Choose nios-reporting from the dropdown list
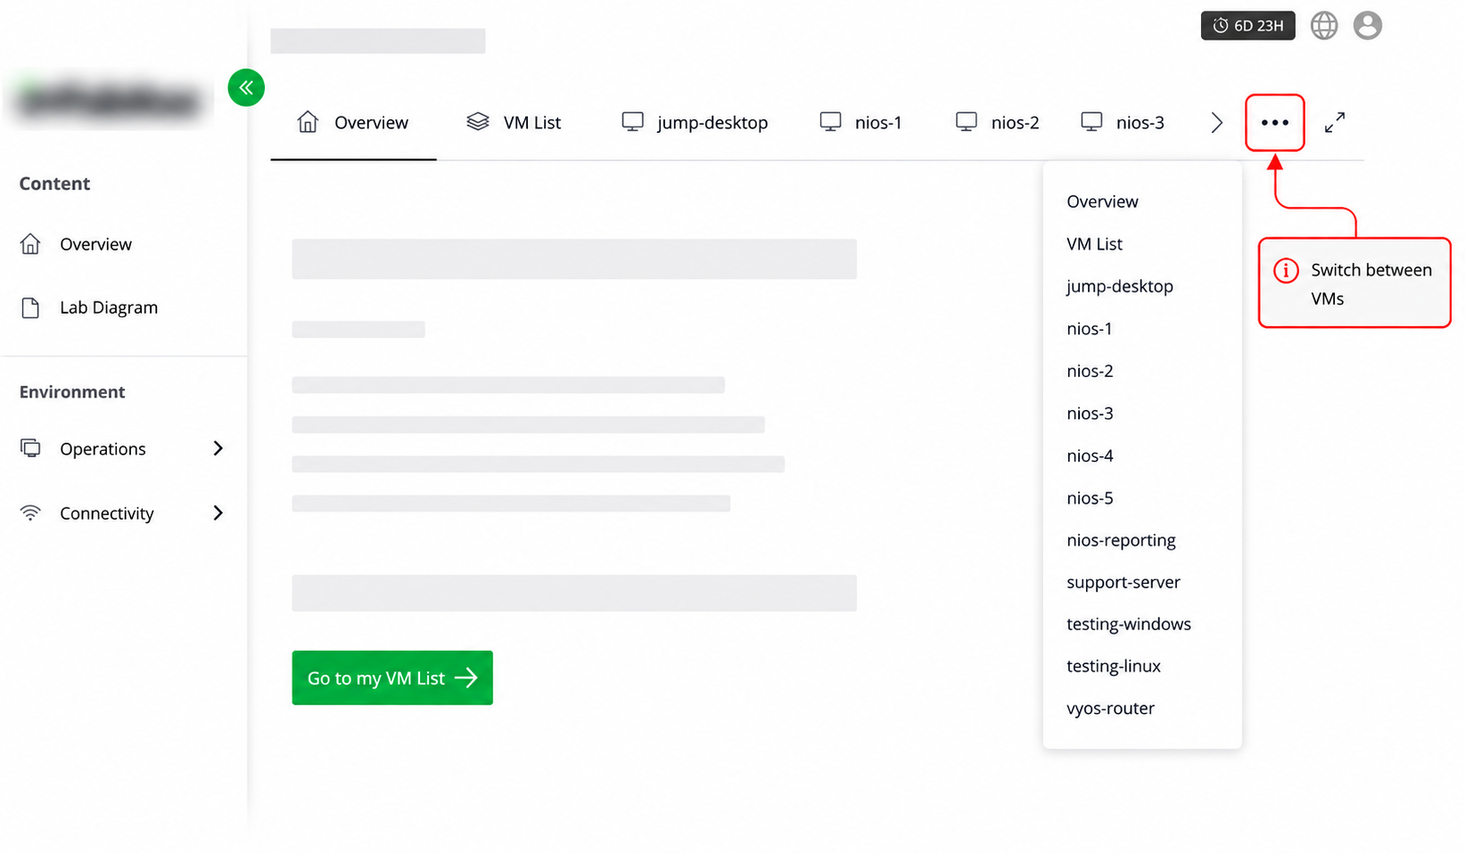The height and width of the screenshot is (853, 1465). click(x=1121, y=540)
